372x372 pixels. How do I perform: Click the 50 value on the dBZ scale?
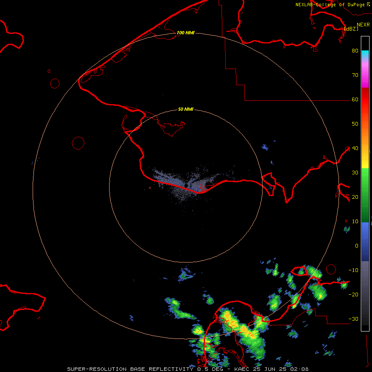(355, 124)
